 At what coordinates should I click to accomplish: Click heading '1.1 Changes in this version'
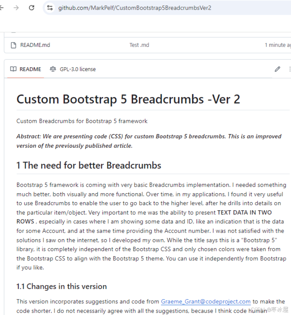(x=62, y=286)
